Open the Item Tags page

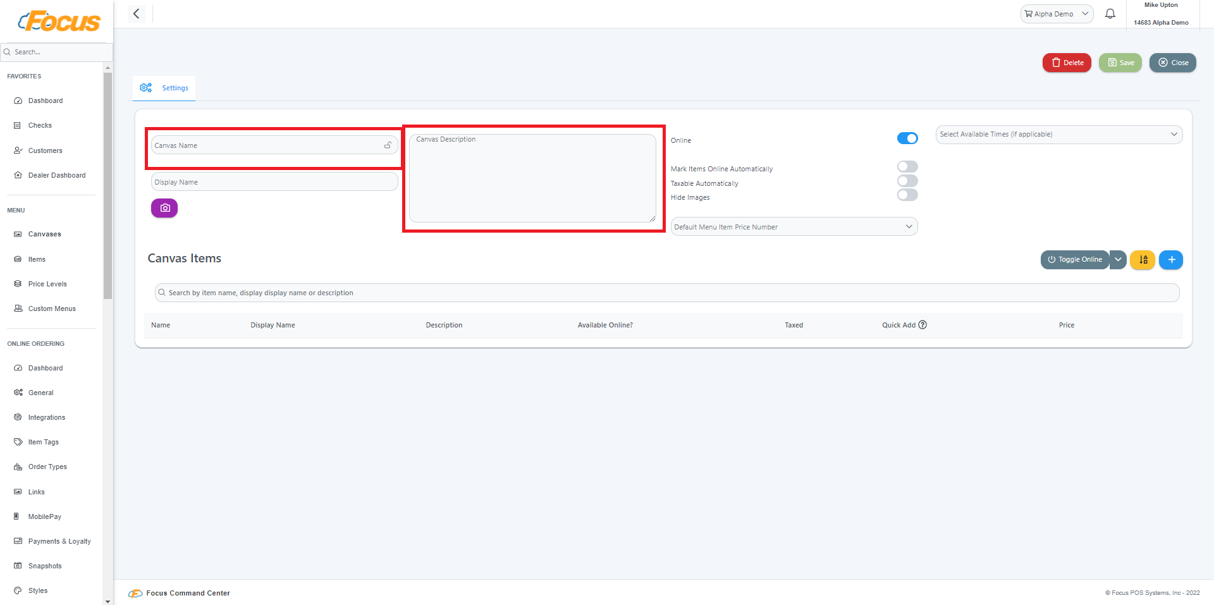(x=43, y=442)
